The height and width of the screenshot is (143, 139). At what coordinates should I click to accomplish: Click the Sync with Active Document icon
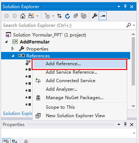59,16
